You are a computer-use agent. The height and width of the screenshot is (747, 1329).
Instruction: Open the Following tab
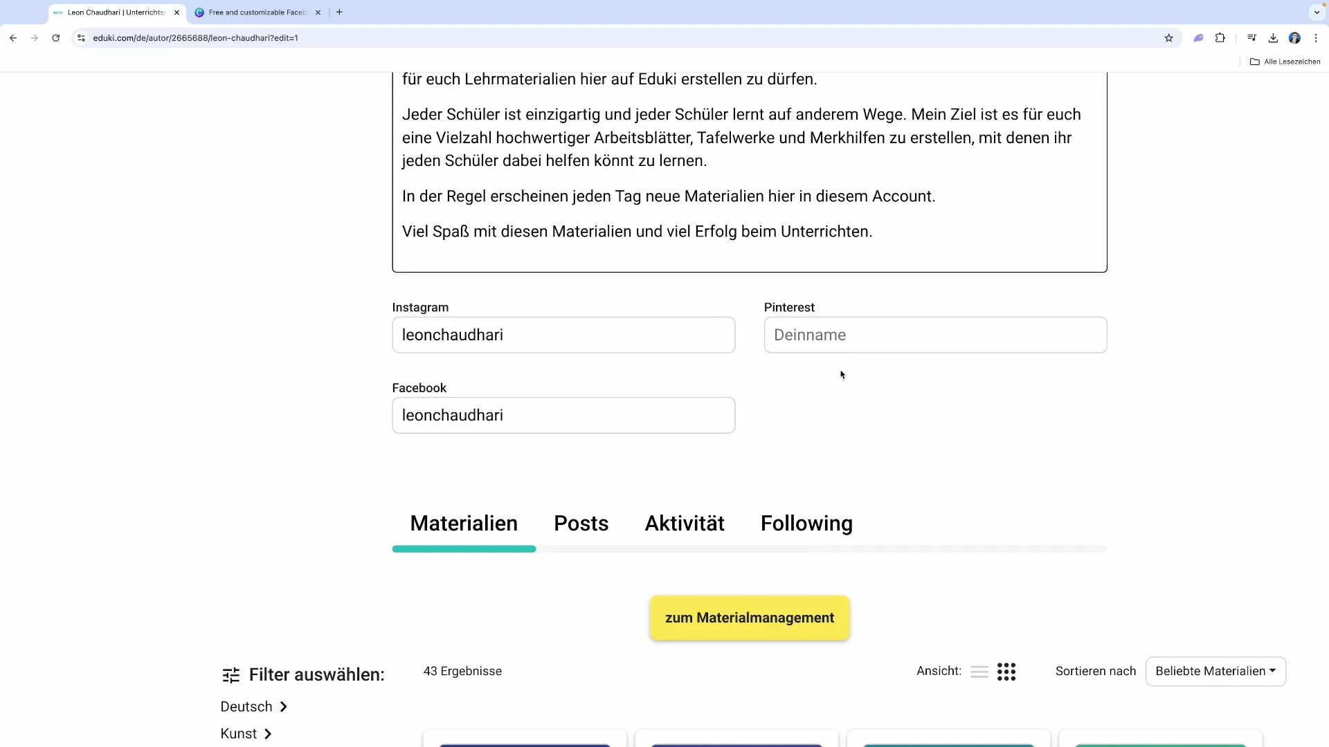tap(806, 524)
